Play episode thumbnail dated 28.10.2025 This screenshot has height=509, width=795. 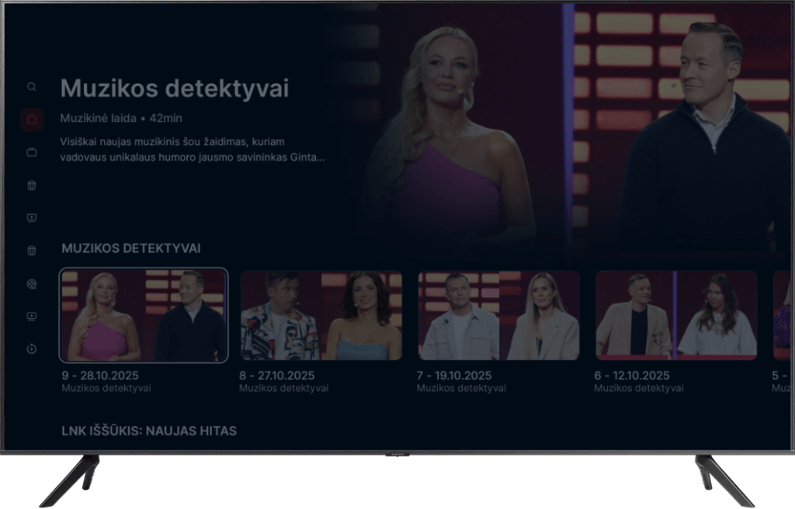pyautogui.click(x=144, y=315)
